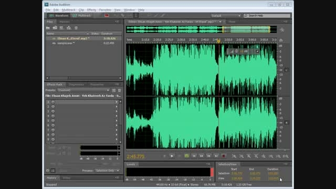
Task: Open the Editor file name dropdown
Action: (220, 22)
